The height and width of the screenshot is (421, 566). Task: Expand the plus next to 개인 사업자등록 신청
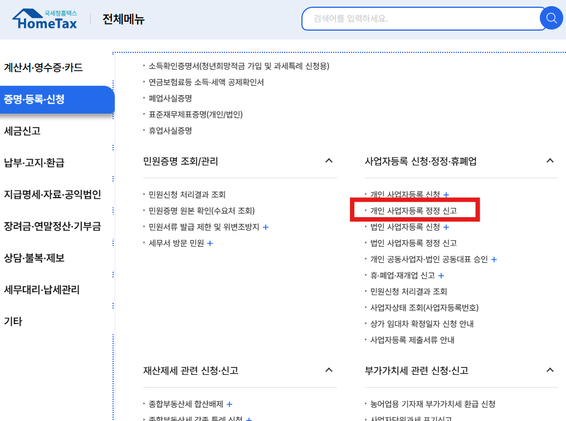point(446,195)
